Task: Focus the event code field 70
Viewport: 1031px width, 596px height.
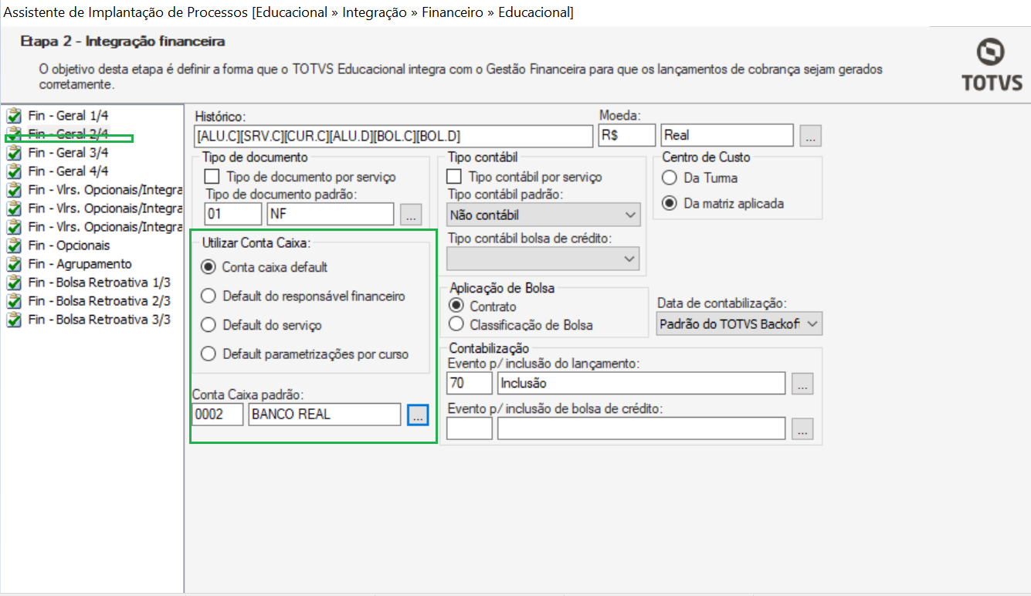Action: [470, 383]
